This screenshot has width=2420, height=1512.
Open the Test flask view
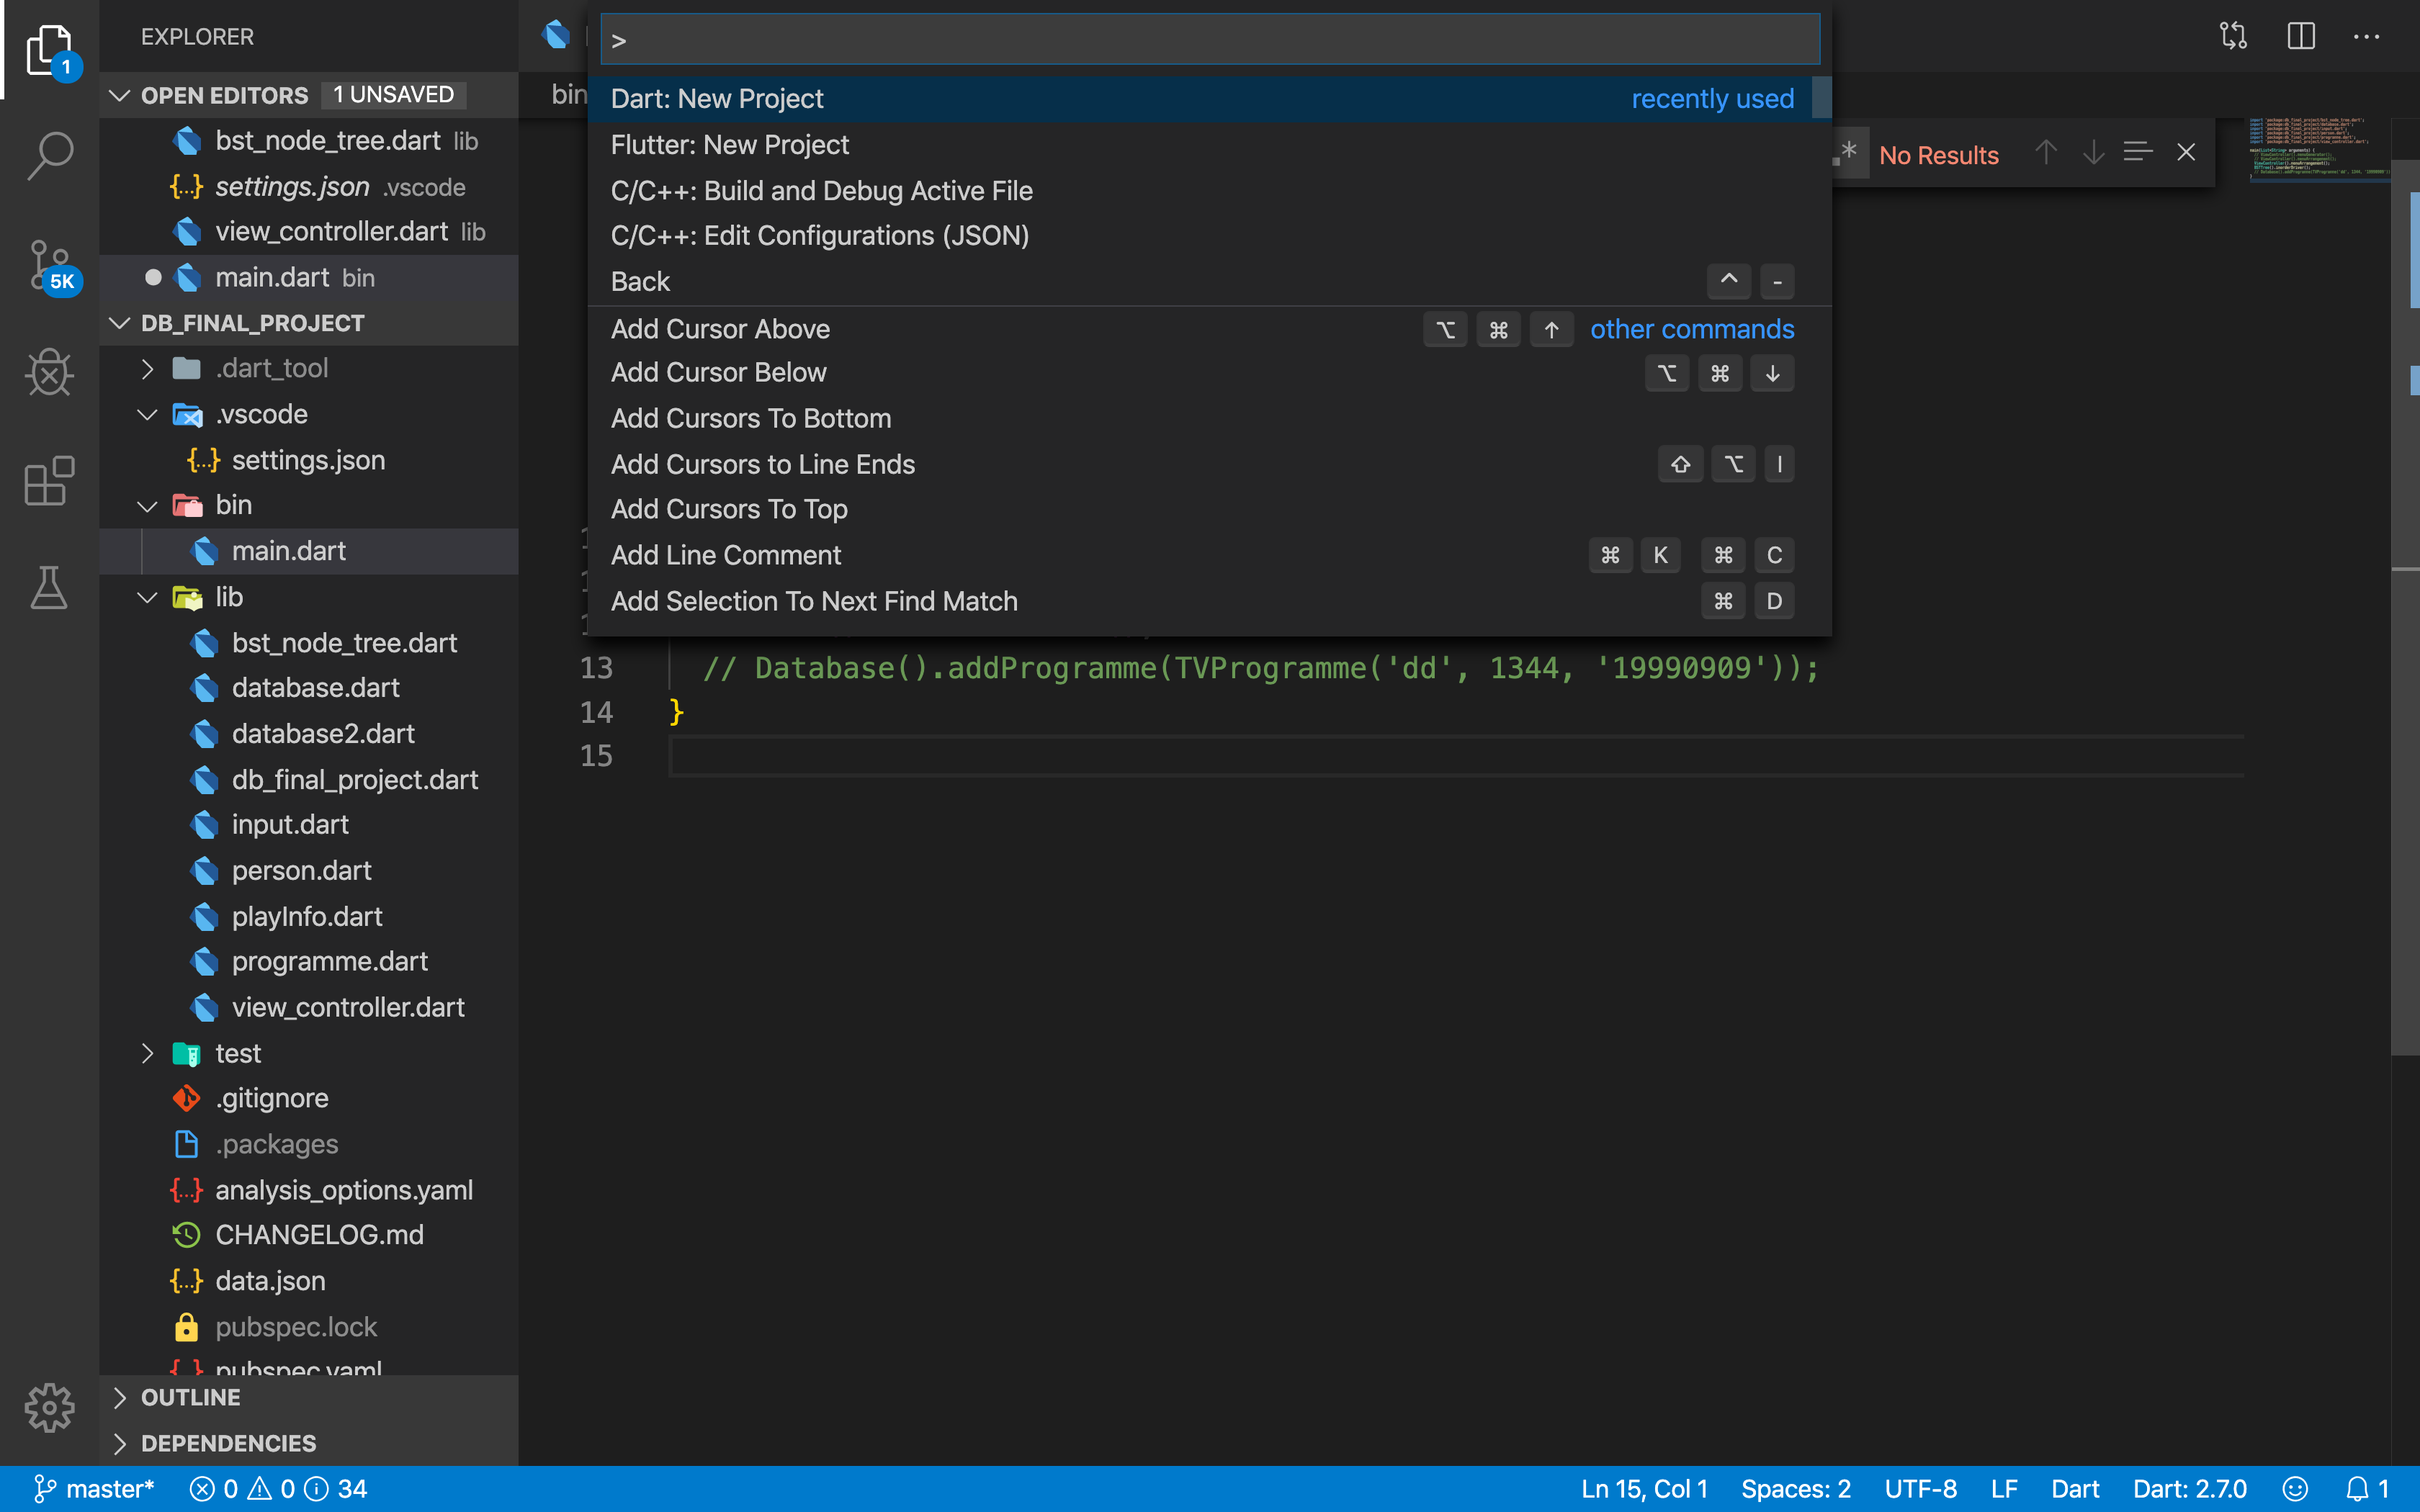(x=49, y=588)
